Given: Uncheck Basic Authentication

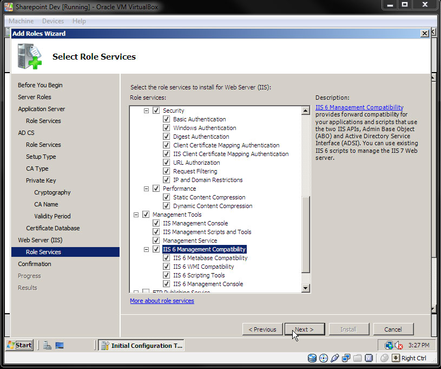Looking at the screenshot, I should pos(166,119).
